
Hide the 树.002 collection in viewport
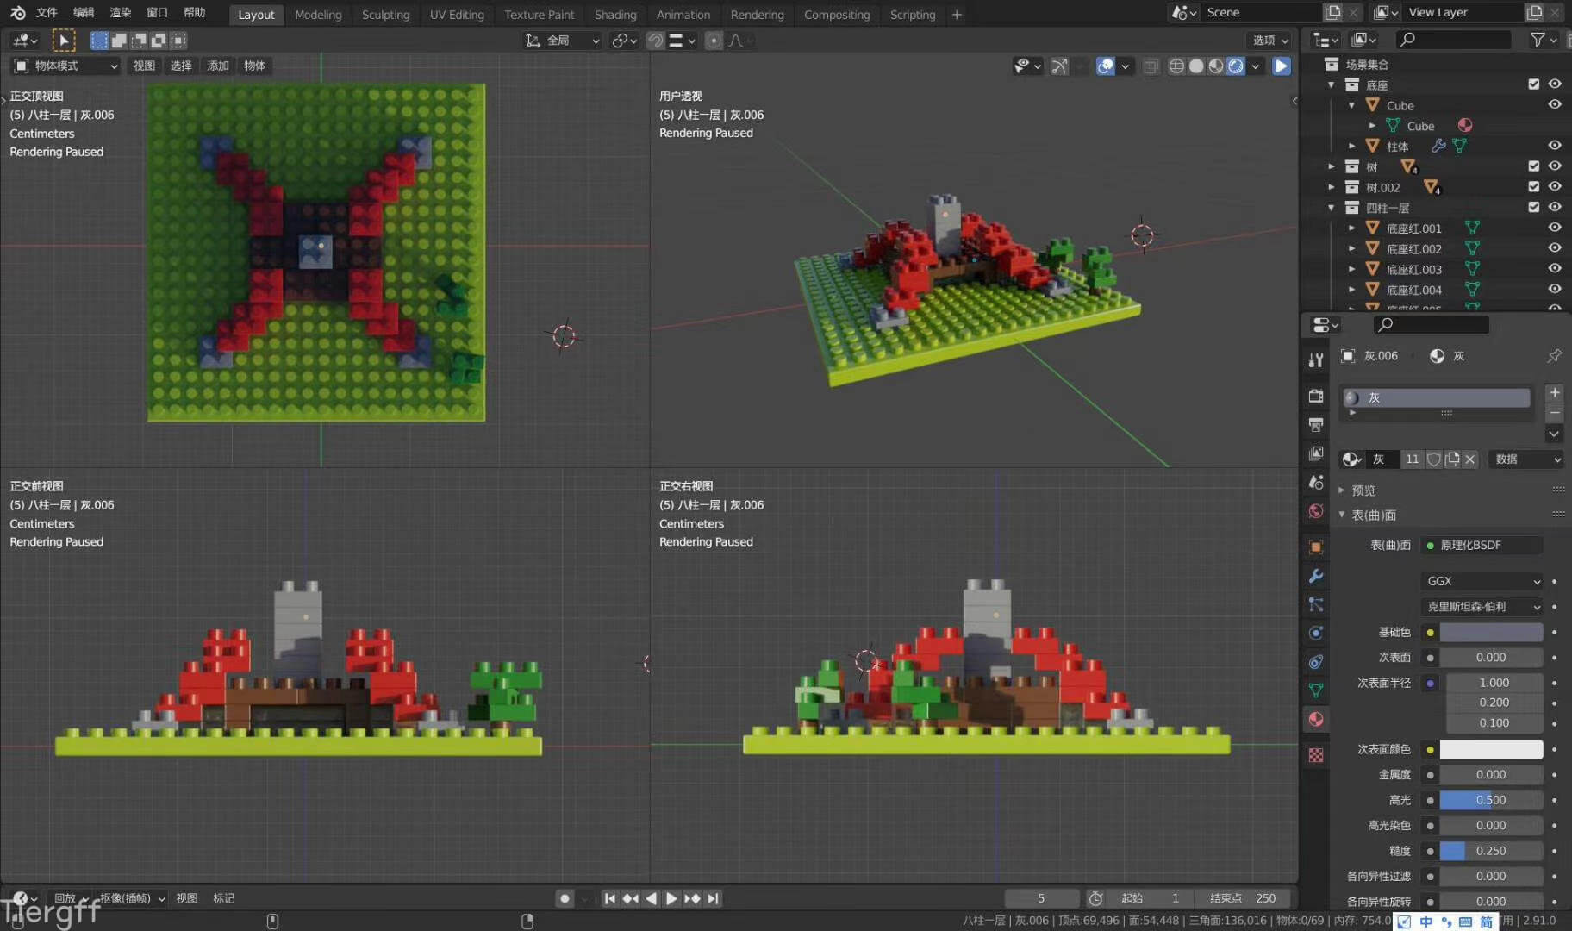[1555, 187]
